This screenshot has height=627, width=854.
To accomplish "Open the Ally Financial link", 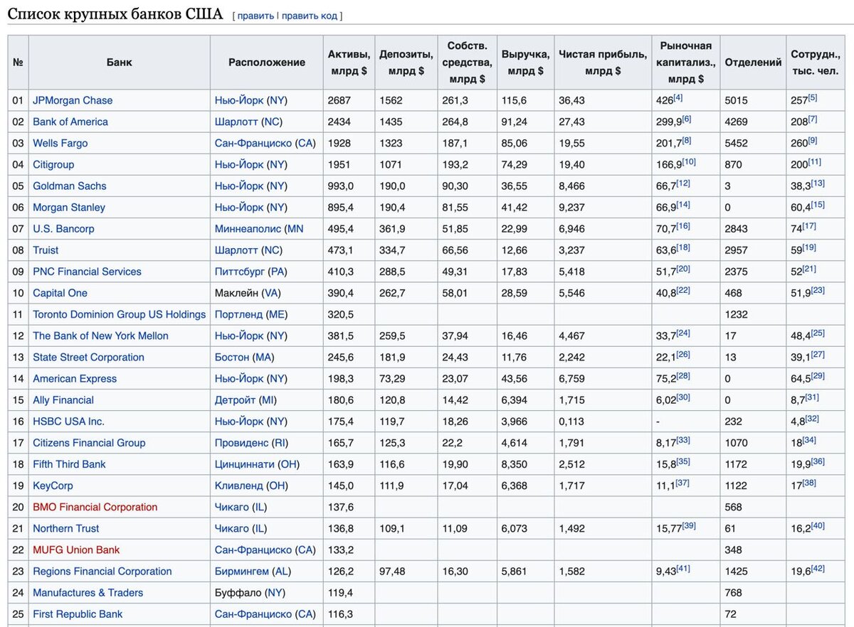I will 63,400.
